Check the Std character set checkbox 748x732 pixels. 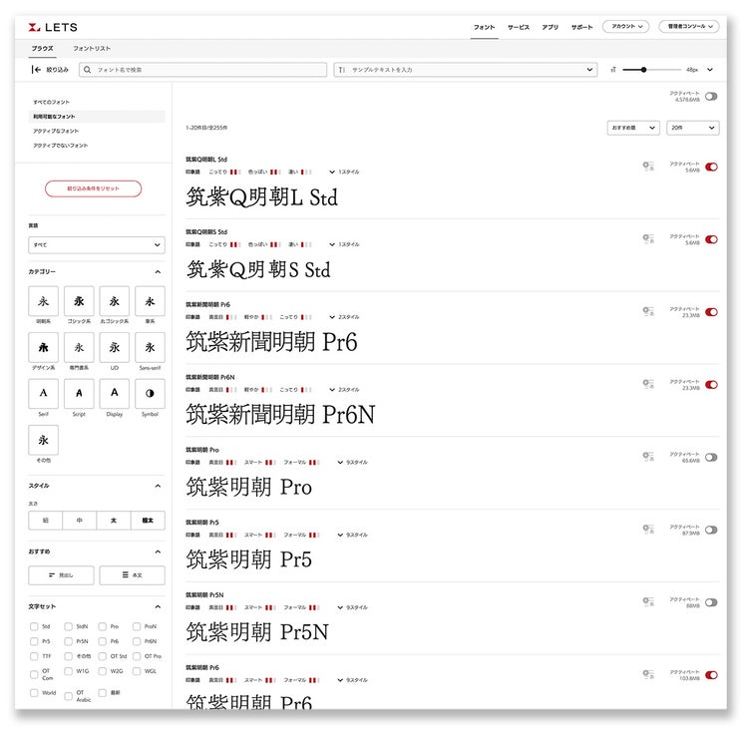(x=34, y=626)
